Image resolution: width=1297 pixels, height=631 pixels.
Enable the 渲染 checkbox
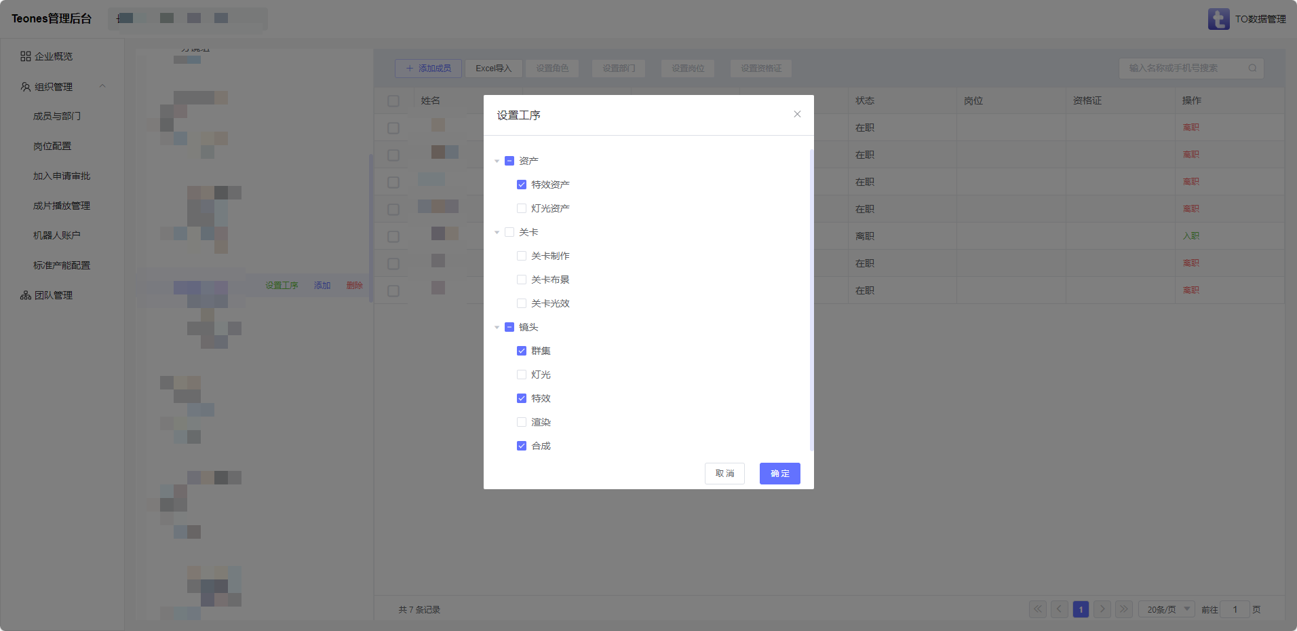[522, 422]
